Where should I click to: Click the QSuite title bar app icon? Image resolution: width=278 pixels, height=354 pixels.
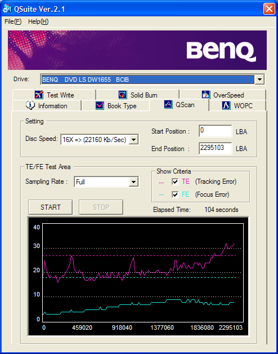click(x=7, y=9)
